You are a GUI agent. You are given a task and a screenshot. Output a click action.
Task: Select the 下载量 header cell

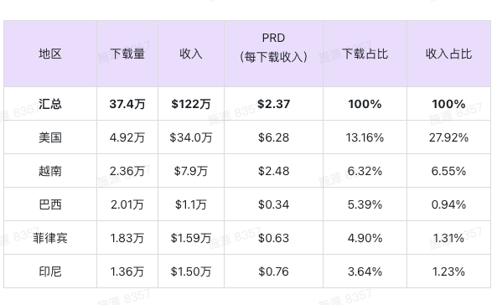tap(127, 54)
